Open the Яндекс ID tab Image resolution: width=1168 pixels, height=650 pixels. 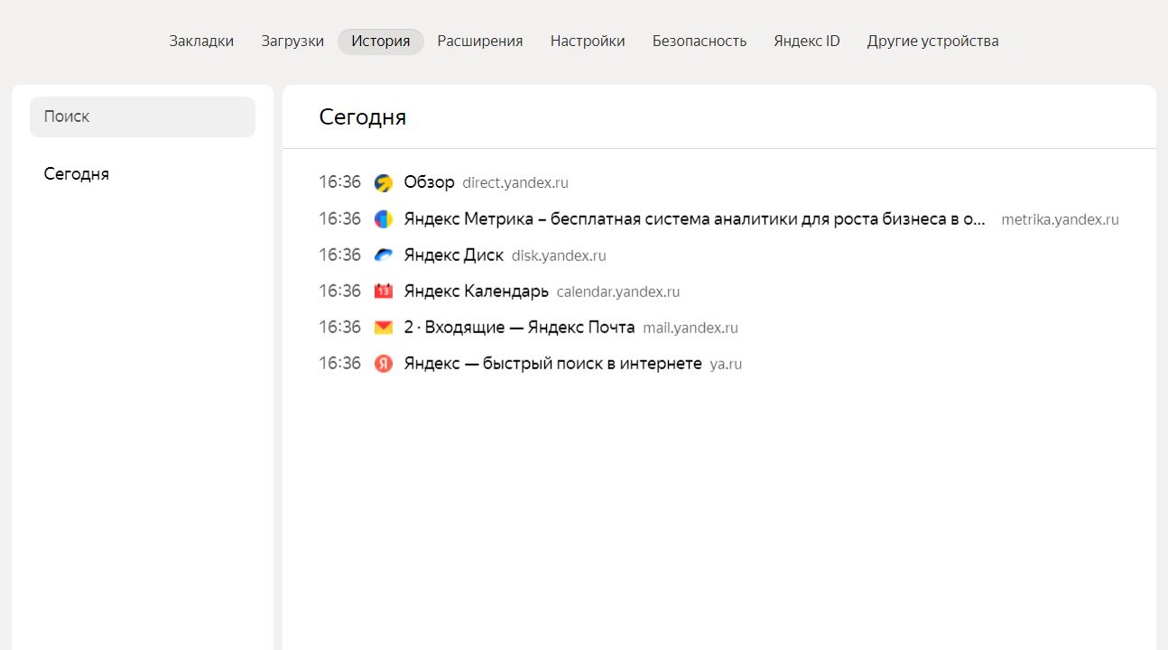tap(806, 41)
